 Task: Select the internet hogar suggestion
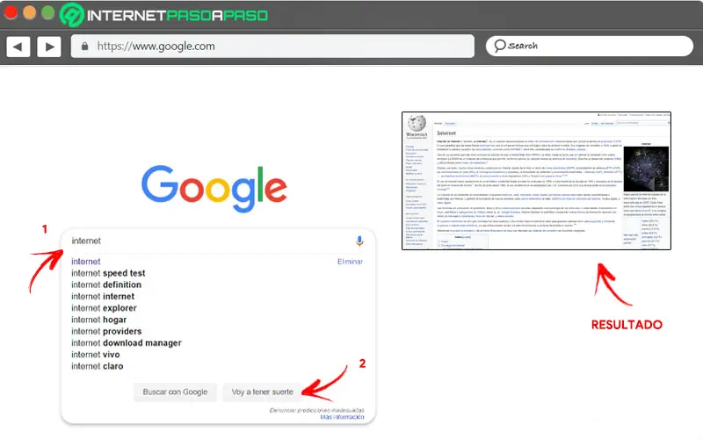click(x=98, y=320)
